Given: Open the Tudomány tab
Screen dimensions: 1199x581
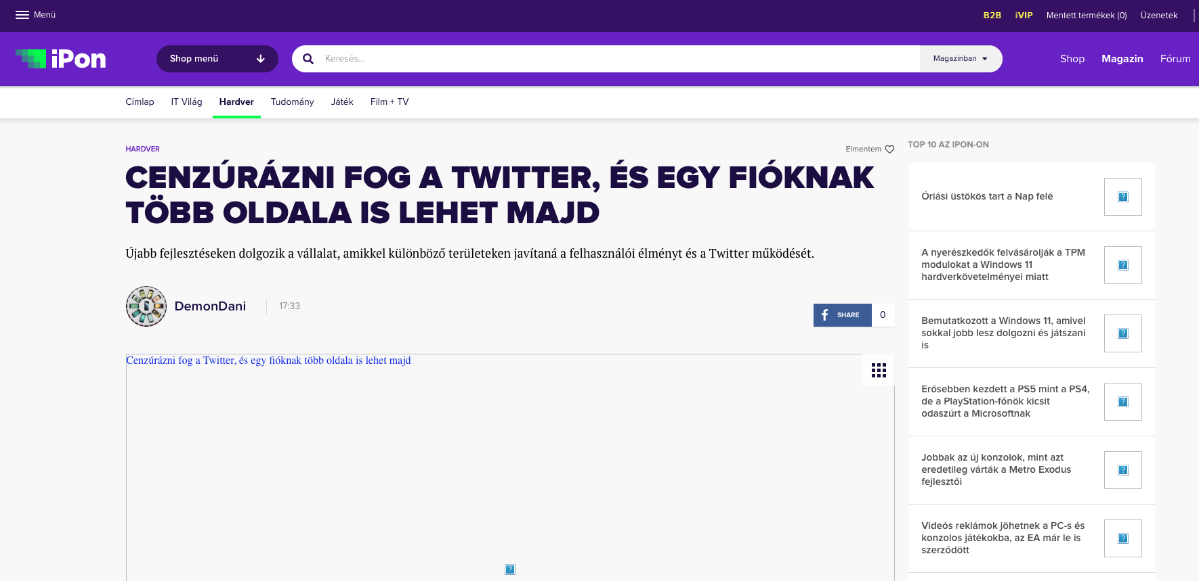Looking at the screenshot, I should pos(292,102).
